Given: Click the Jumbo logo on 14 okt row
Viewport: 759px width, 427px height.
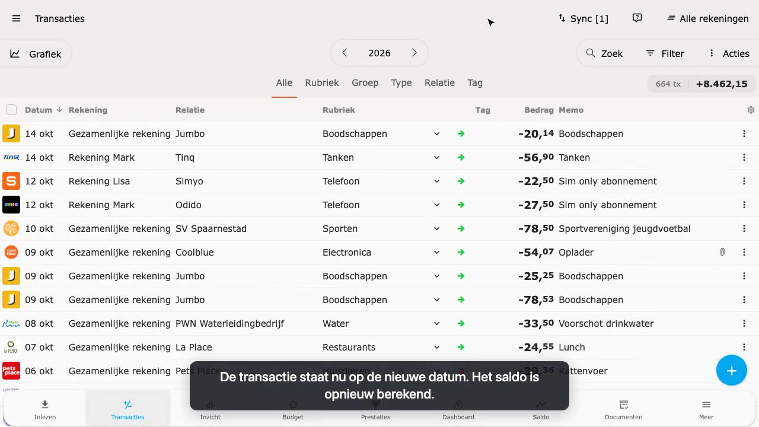Looking at the screenshot, I should (11, 133).
